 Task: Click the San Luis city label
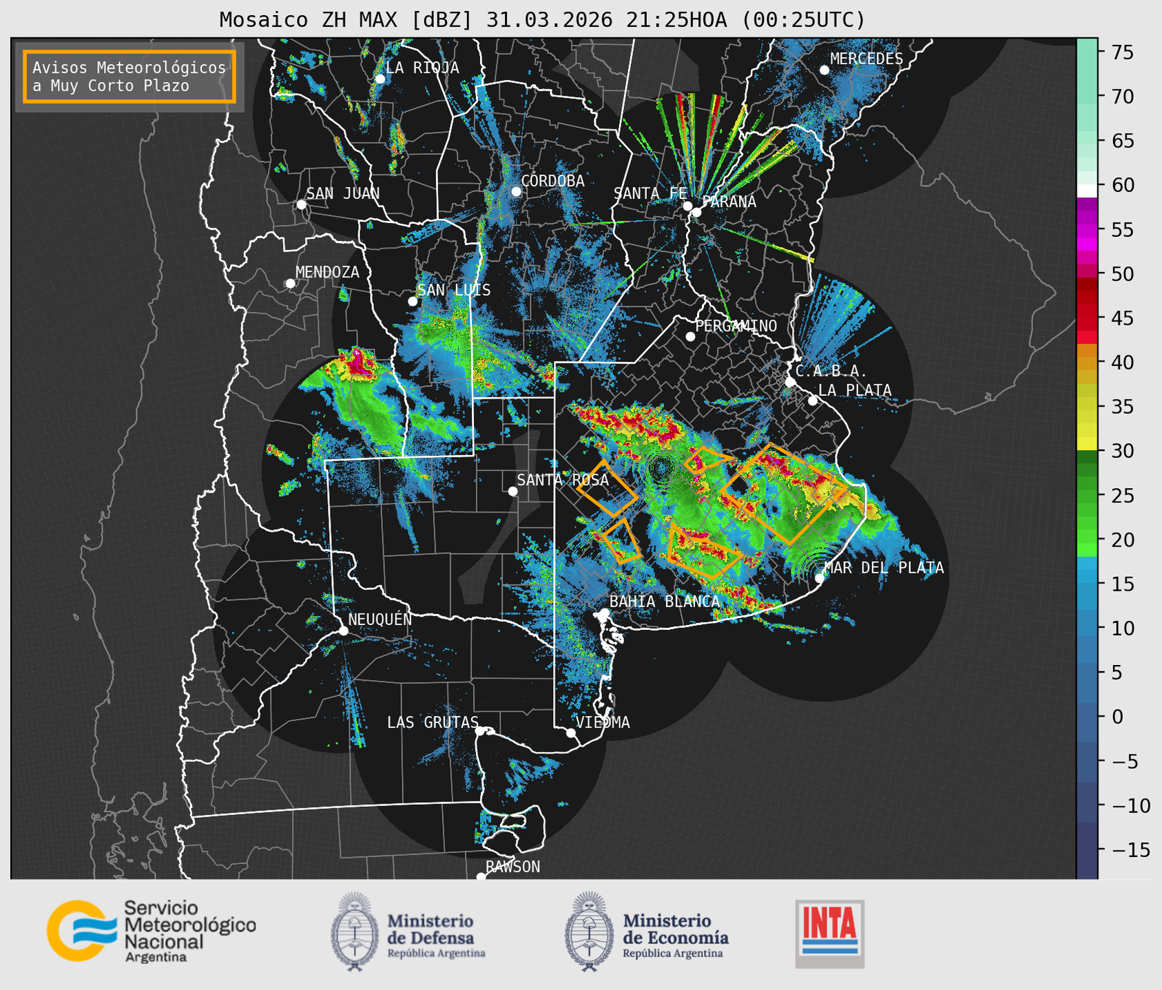(x=454, y=290)
